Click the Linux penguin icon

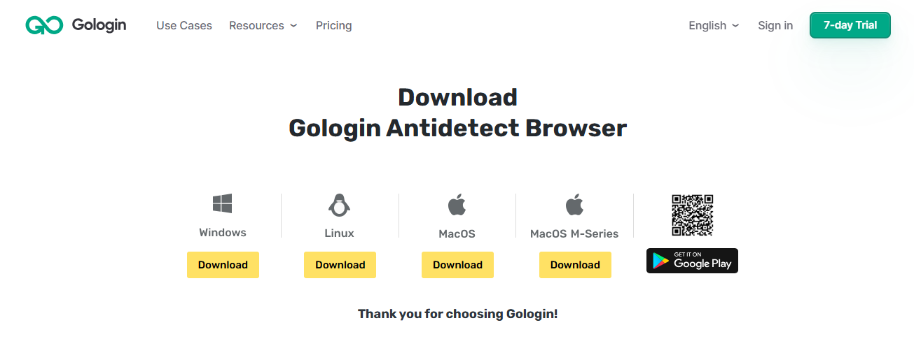[340, 205]
